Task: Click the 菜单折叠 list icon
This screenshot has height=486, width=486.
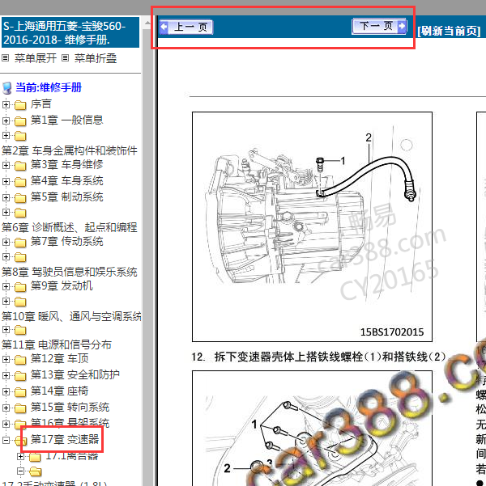Action: click(65, 58)
